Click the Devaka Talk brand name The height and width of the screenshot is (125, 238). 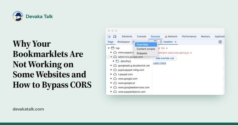[x=39, y=16]
